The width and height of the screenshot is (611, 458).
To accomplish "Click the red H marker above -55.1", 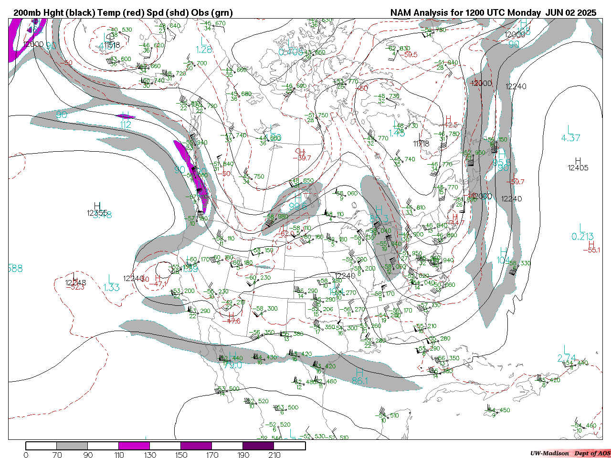I will 591,244.
